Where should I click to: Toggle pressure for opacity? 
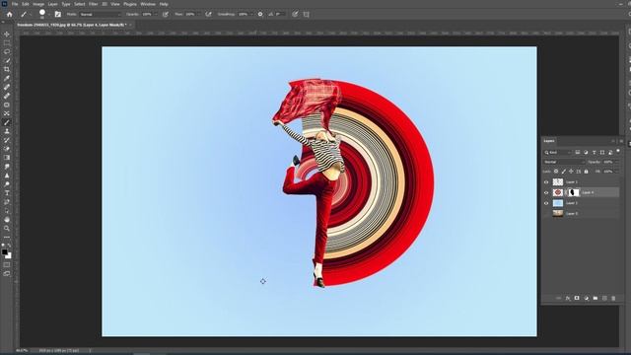166,14
